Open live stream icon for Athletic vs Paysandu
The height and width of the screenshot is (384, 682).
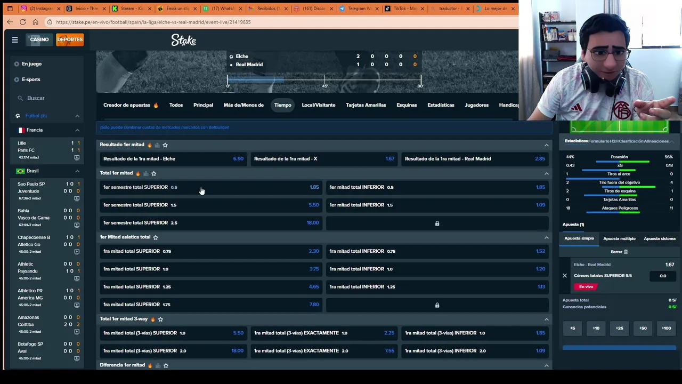pos(77,278)
